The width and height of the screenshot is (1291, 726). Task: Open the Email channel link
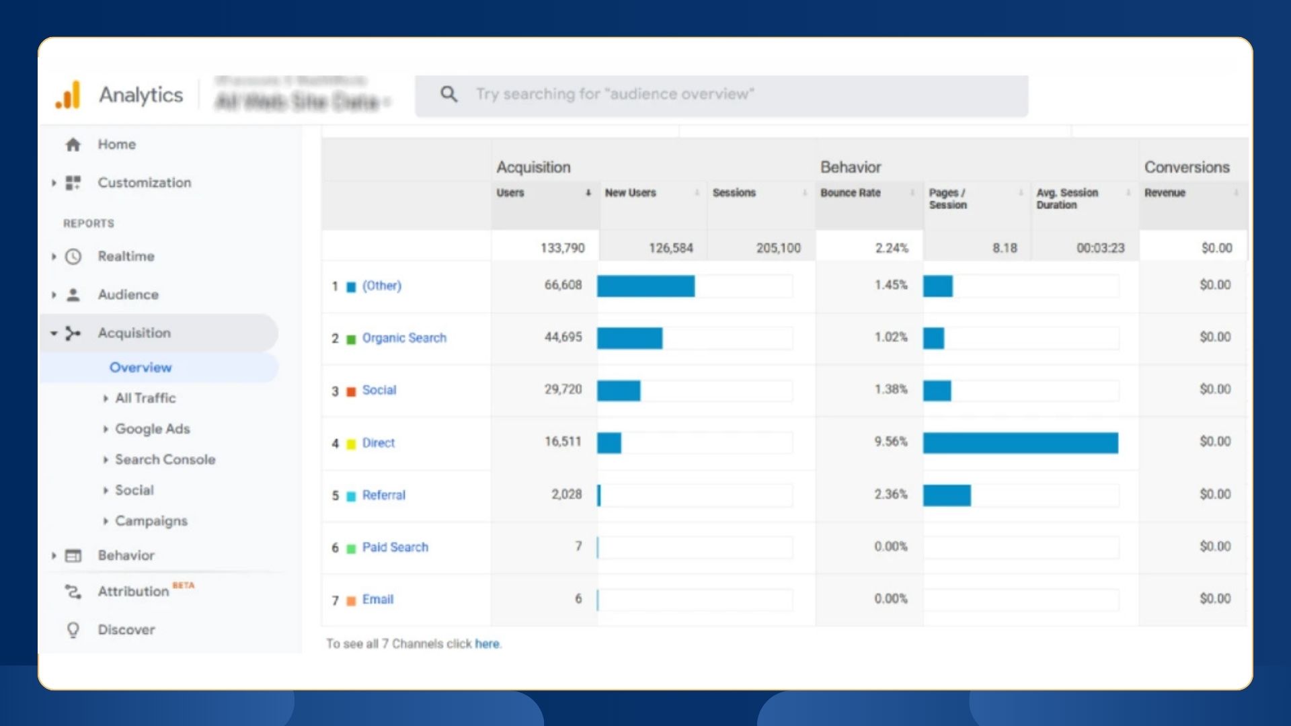378,600
